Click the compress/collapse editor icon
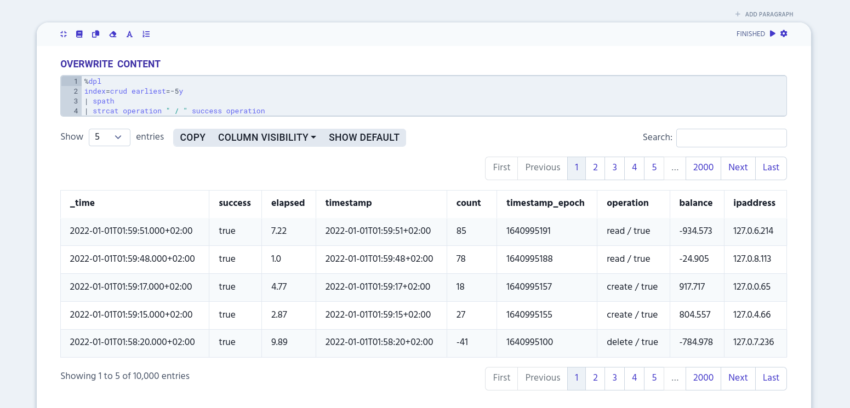This screenshot has height=408, width=850. 64,34
